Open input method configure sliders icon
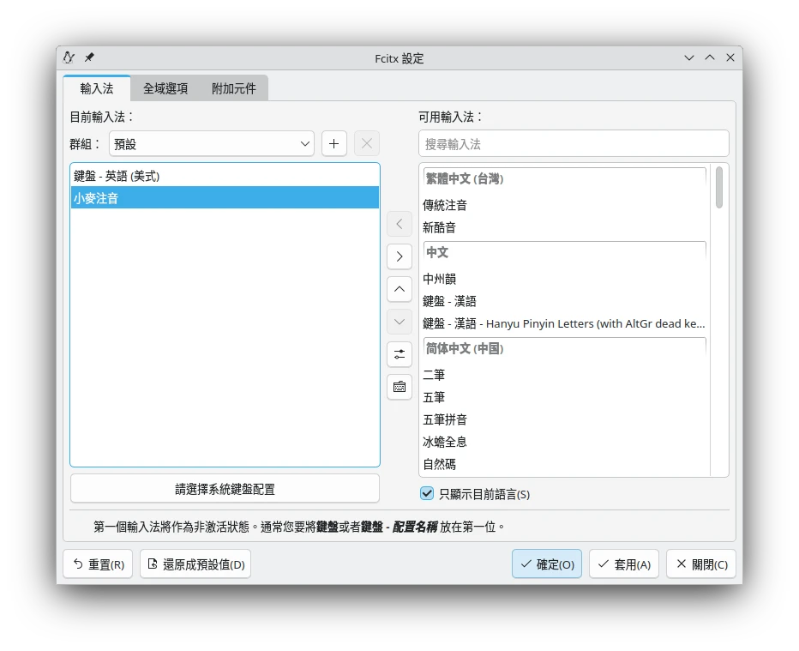Image resolution: width=799 pixels, height=651 pixels. coord(399,354)
